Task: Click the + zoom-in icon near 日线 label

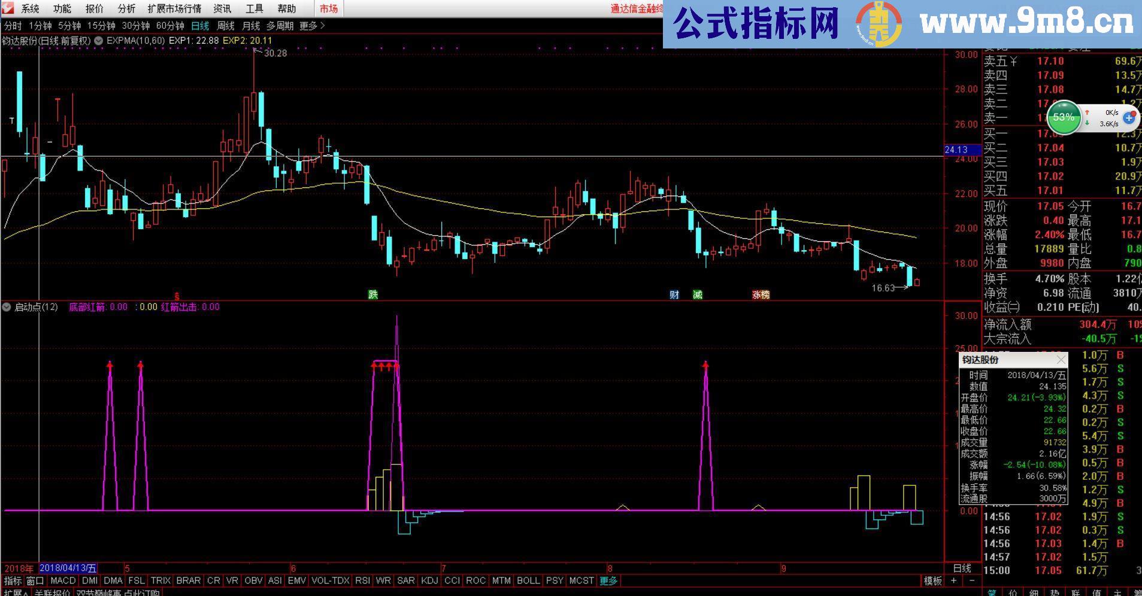Action: (954, 580)
